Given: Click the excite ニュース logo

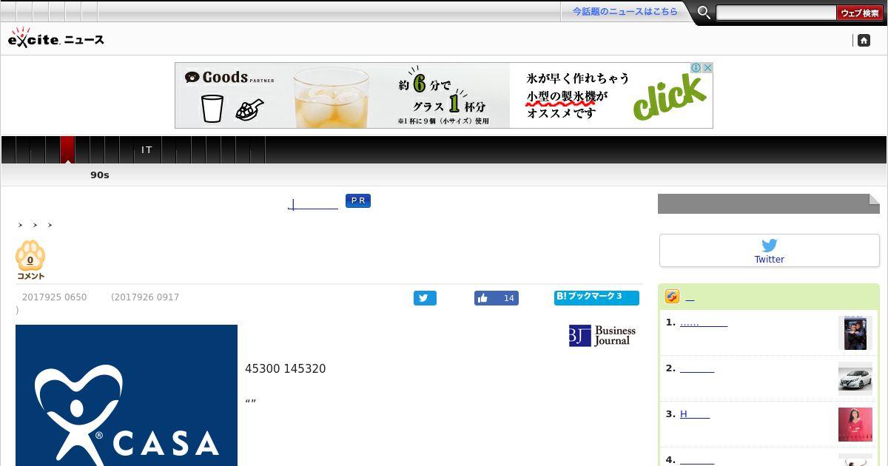Looking at the screenshot, I should click(56, 38).
